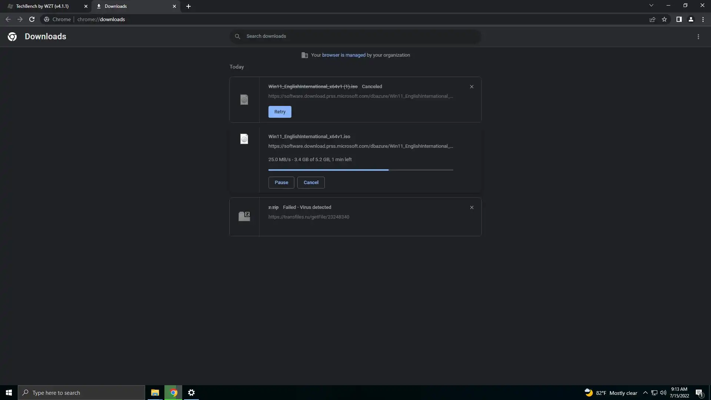Viewport: 711px width, 400px height.
Task: Remove the canceled ISO from list
Action: pos(471,87)
